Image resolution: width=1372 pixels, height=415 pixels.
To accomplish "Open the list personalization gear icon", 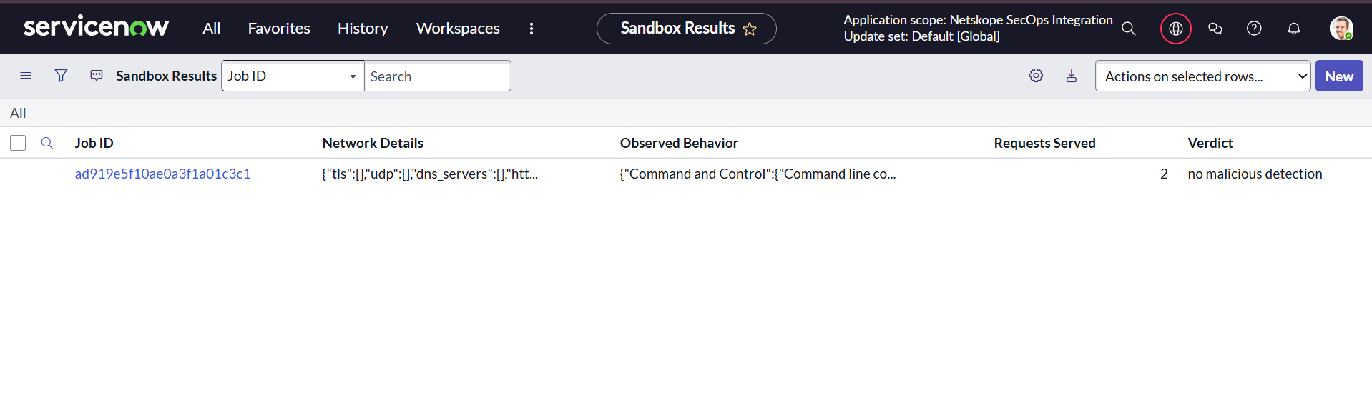I will point(1036,76).
